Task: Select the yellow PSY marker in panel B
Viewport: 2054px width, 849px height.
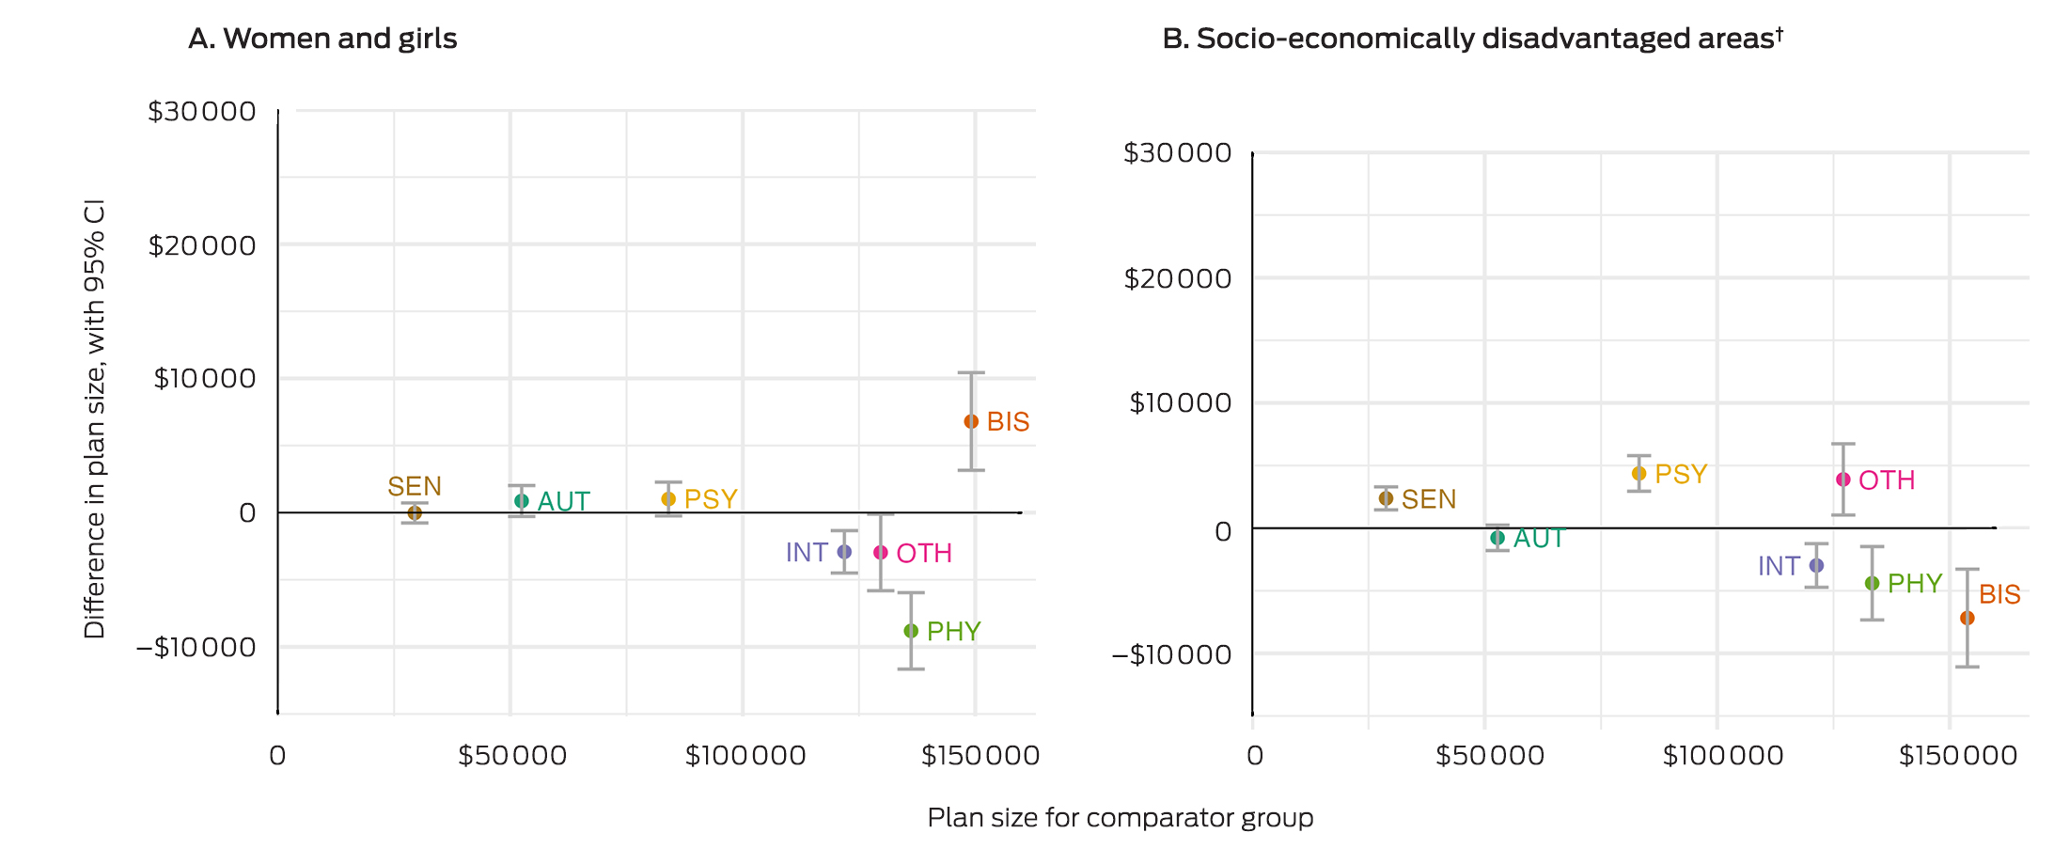Action: point(1639,474)
